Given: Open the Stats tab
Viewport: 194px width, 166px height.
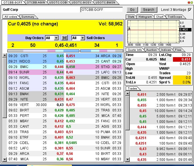Looking at the screenshot, I should [x=131, y=17].
